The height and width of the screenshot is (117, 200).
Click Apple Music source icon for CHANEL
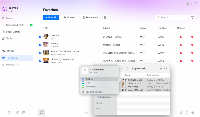click(181, 37)
